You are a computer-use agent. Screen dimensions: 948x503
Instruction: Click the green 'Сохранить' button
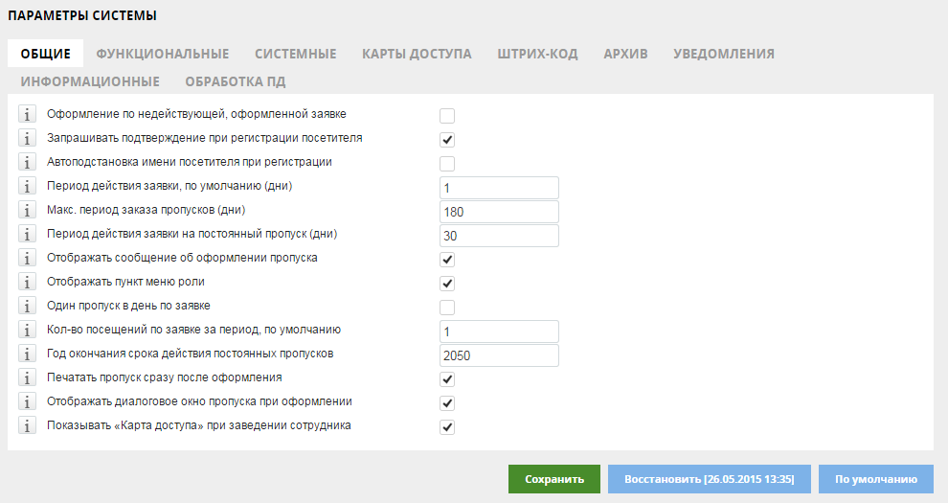click(554, 479)
